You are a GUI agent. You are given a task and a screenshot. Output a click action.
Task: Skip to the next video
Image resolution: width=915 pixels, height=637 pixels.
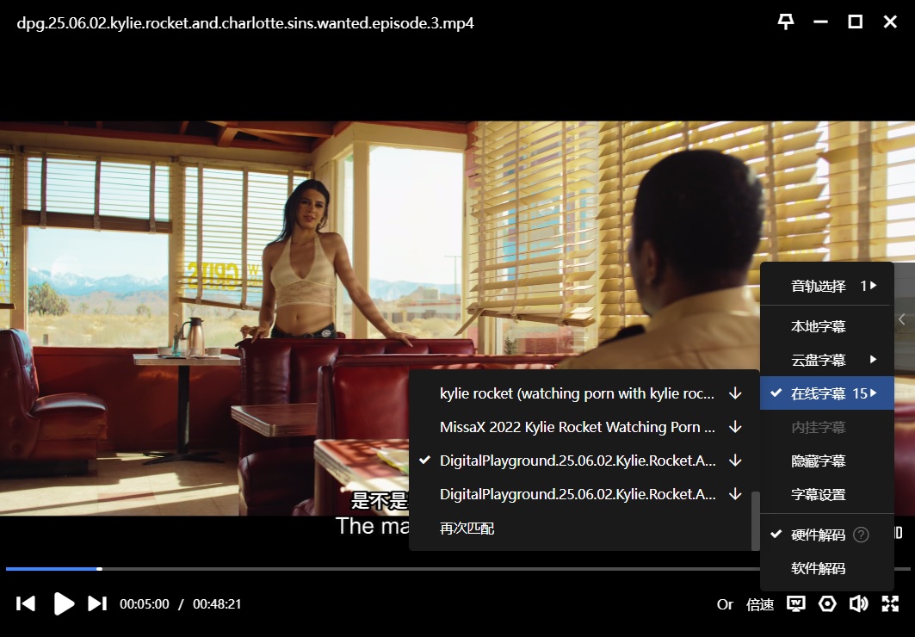point(97,603)
